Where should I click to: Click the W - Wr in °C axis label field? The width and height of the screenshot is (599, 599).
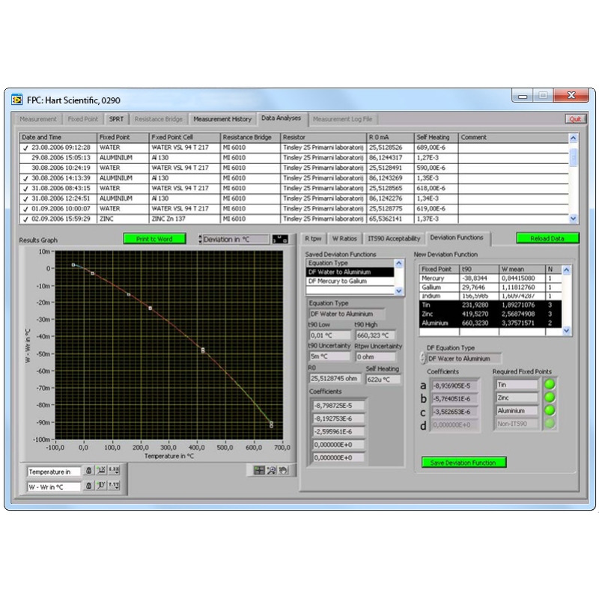pyautogui.click(x=53, y=487)
